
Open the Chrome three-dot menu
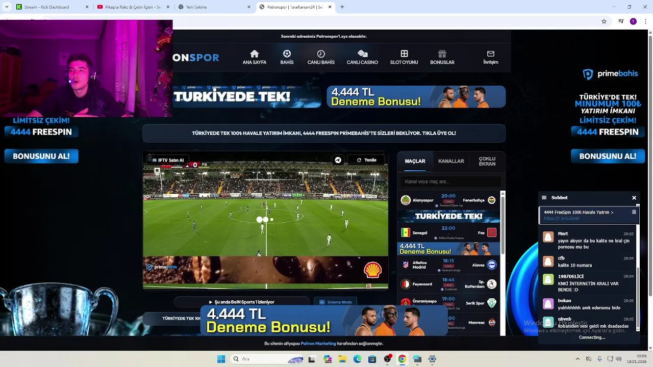[645, 21]
